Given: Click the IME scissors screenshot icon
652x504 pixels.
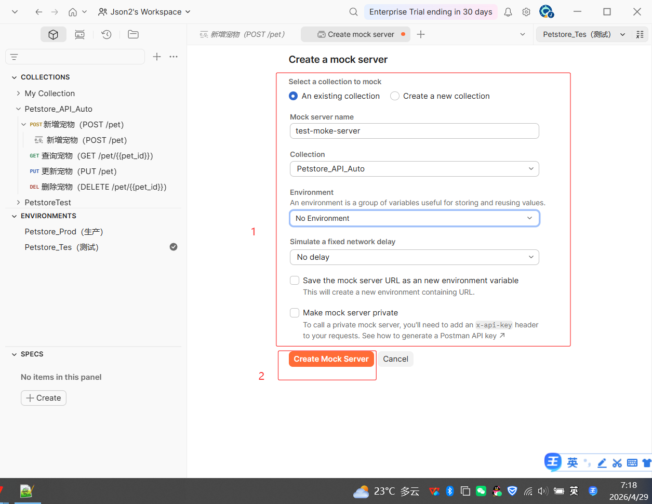Looking at the screenshot, I should [x=617, y=463].
